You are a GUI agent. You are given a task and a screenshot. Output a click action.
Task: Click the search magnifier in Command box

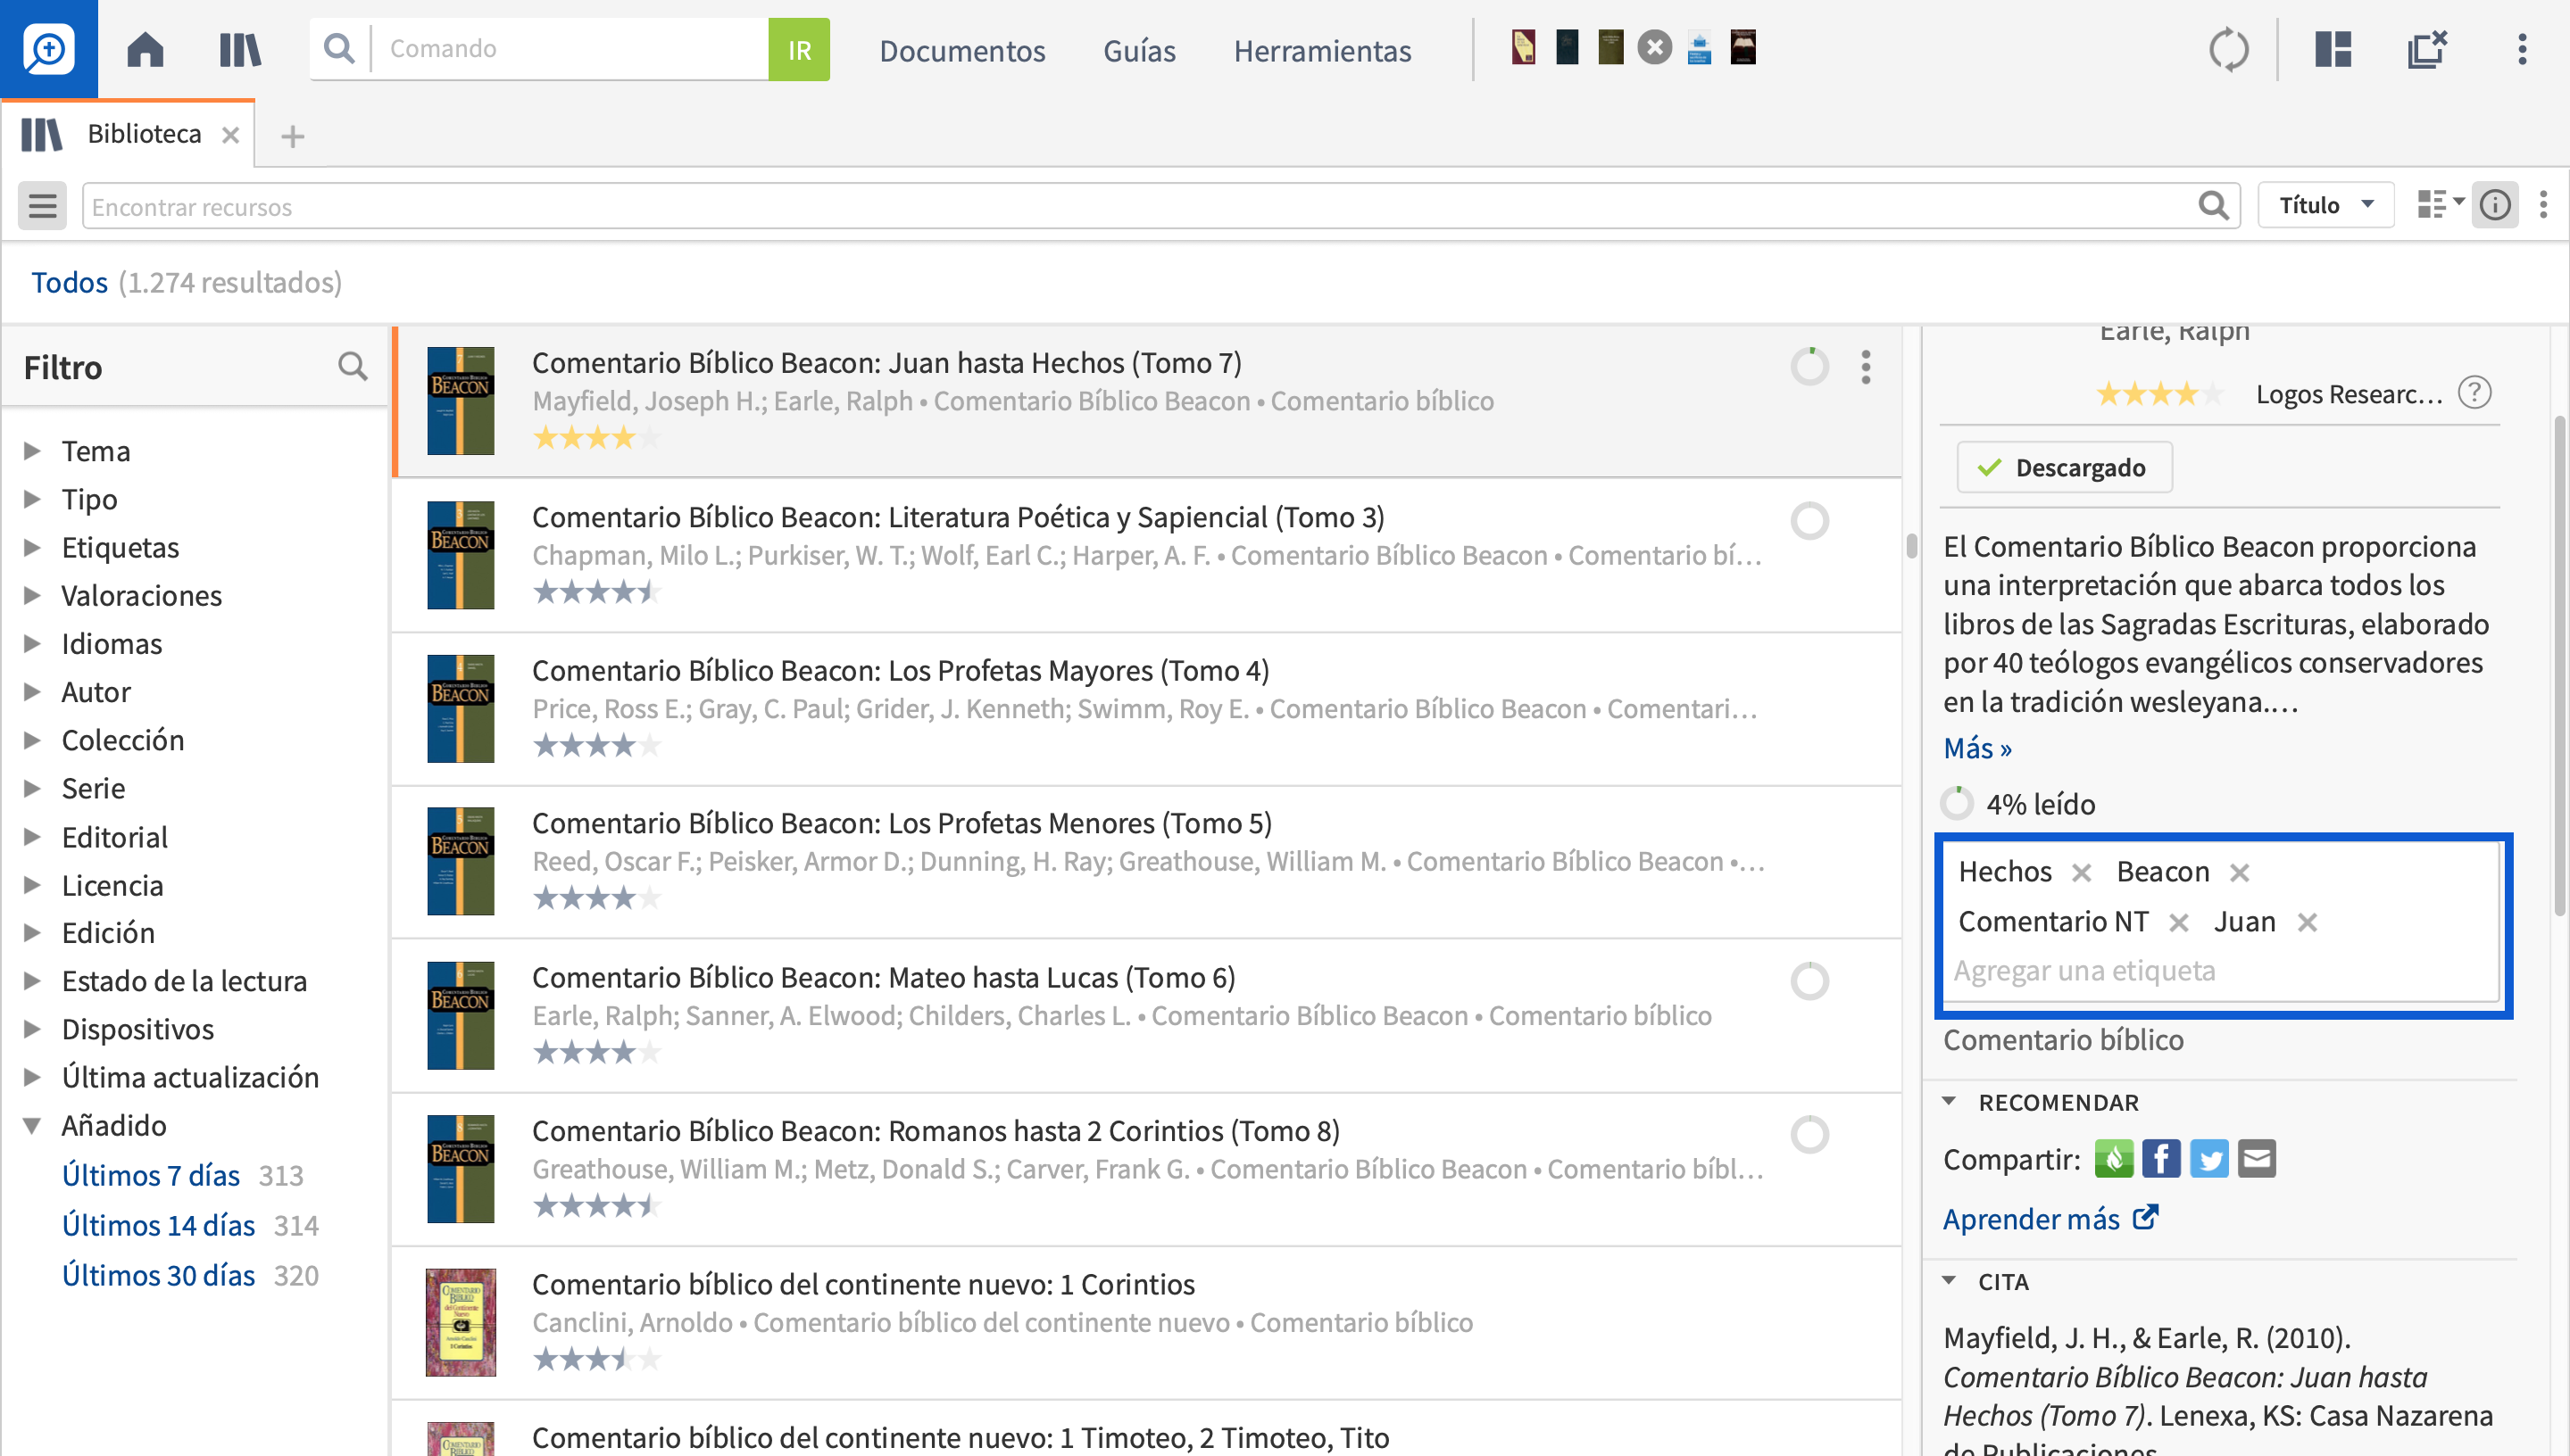point(339,48)
